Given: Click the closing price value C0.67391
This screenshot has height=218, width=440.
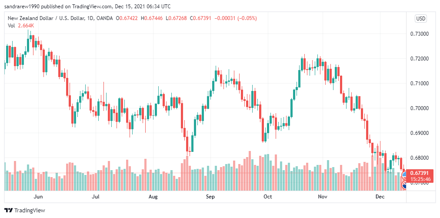Looking at the screenshot, I should click(201, 19).
